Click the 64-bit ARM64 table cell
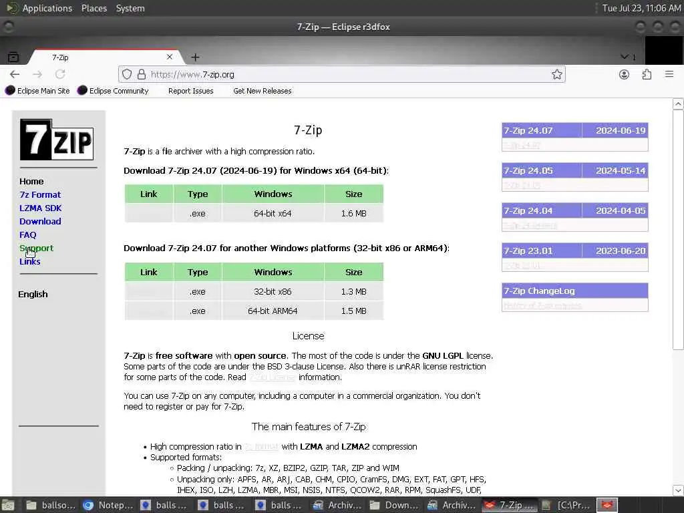 (x=273, y=311)
